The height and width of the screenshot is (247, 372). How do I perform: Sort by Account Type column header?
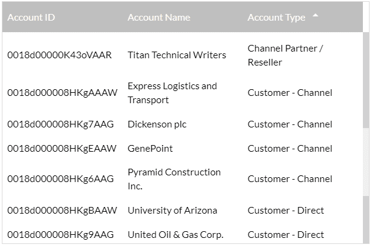pyautogui.click(x=277, y=18)
